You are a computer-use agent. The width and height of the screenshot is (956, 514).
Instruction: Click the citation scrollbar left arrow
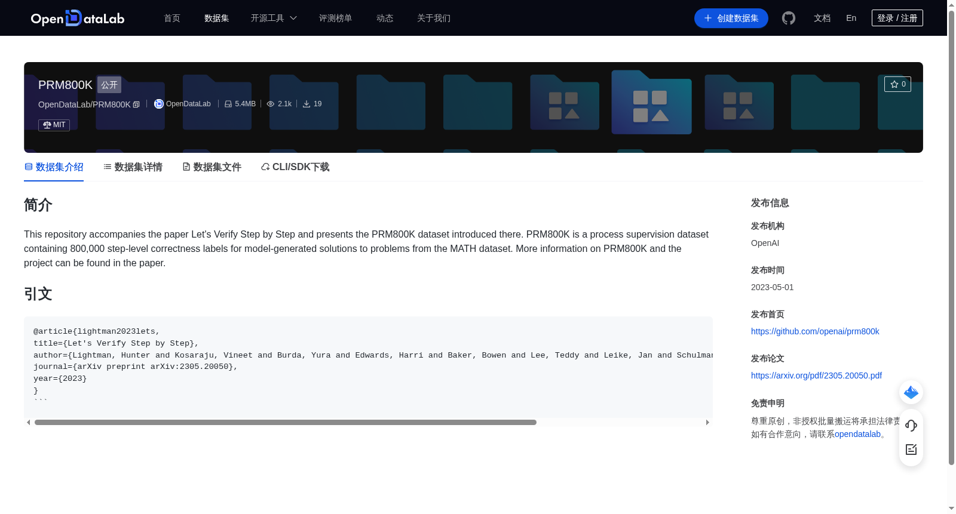[x=28, y=422]
